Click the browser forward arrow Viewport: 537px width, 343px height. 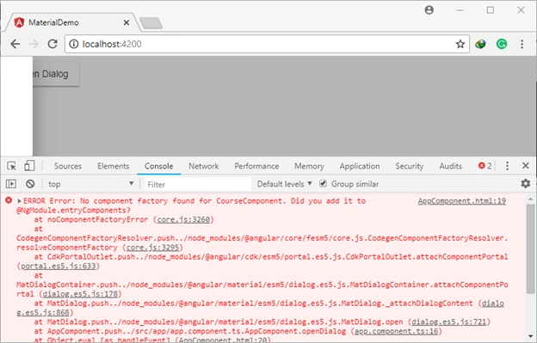point(34,44)
